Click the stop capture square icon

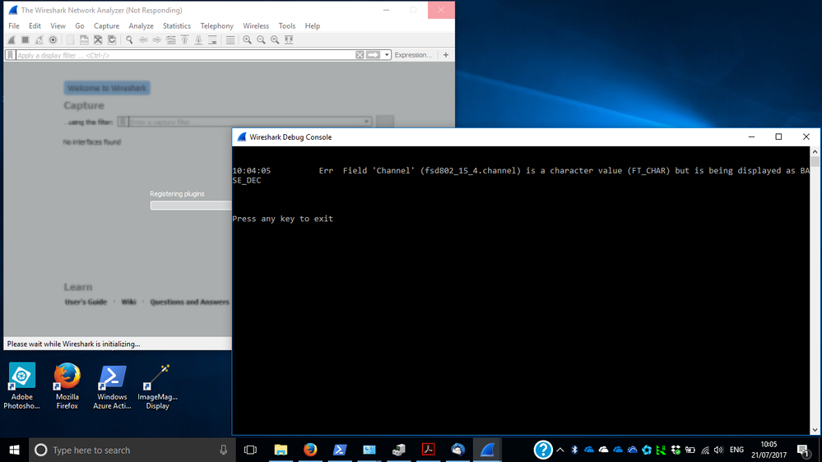click(26, 39)
